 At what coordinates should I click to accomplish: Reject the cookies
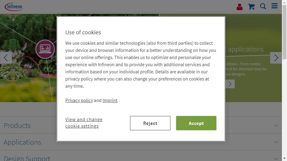(x=150, y=123)
